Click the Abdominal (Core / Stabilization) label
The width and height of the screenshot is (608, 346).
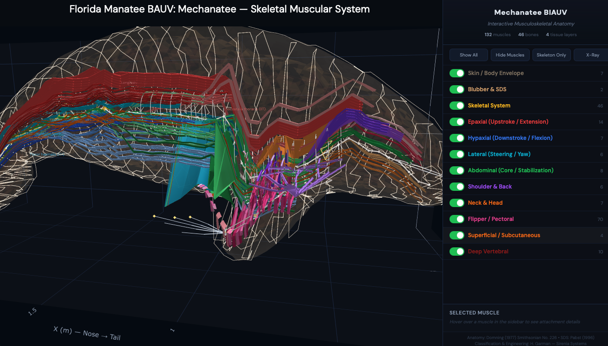click(511, 170)
